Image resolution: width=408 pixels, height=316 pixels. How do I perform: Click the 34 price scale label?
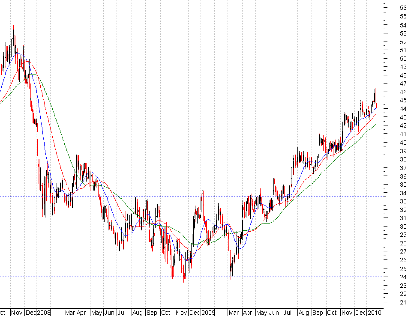point(403,193)
